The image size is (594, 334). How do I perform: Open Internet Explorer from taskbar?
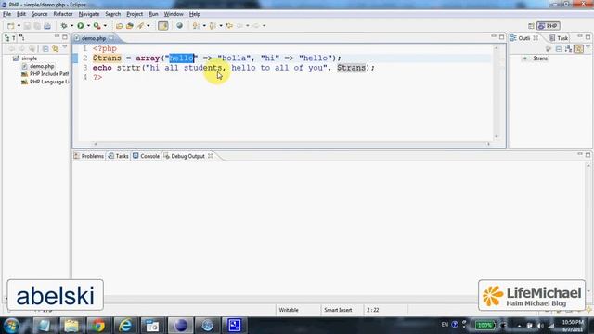click(125, 326)
